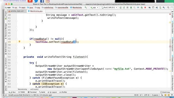Collapse the catch fold on line 61
The image size is (174, 98).
click(17, 78)
